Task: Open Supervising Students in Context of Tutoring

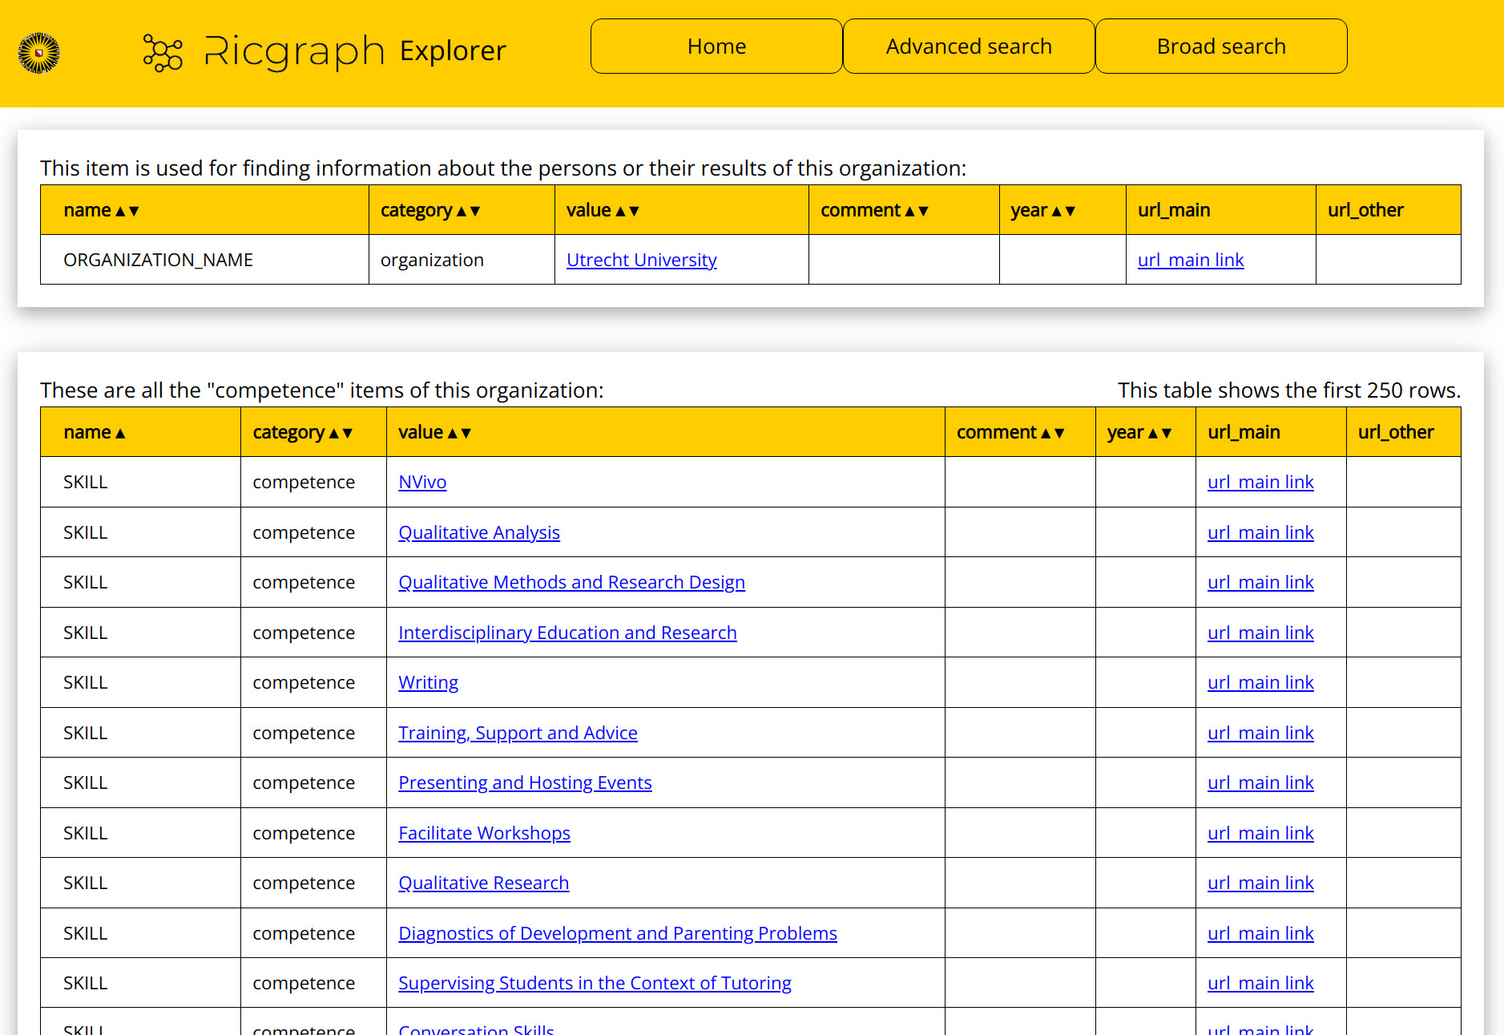Action: pyautogui.click(x=595, y=983)
